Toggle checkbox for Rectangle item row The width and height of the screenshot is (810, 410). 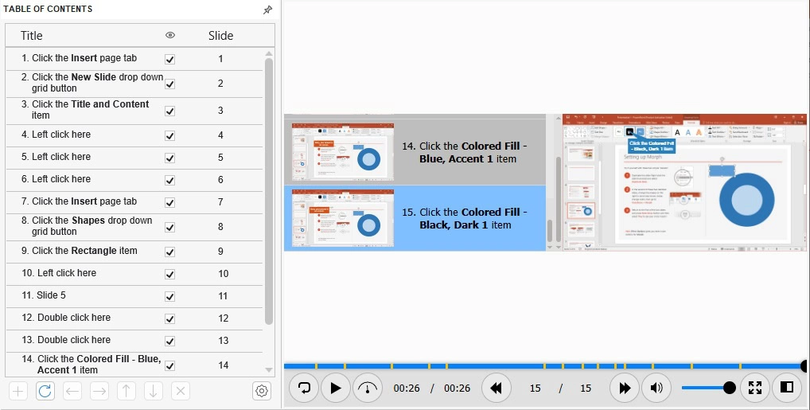click(x=169, y=252)
